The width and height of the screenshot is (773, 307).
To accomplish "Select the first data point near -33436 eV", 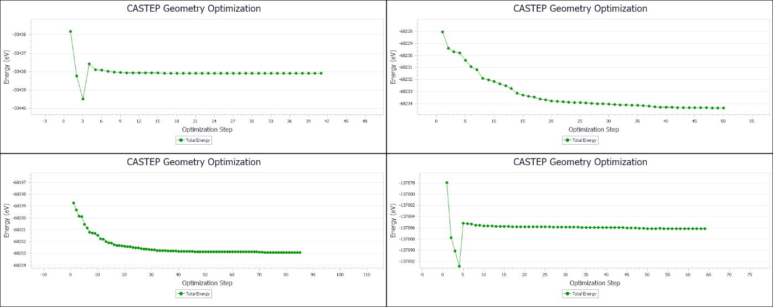I will click(x=70, y=32).
